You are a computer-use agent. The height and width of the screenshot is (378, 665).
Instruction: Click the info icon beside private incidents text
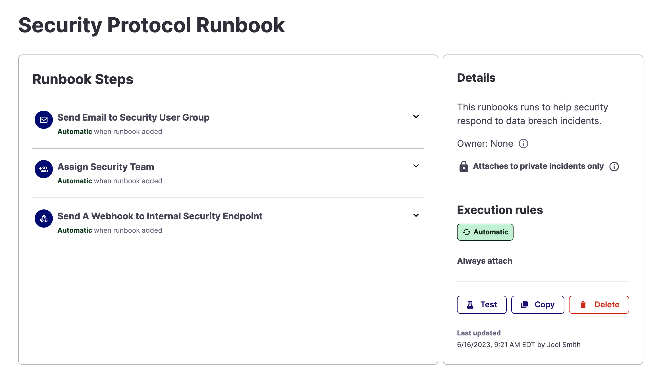click(x=614, y=167)
